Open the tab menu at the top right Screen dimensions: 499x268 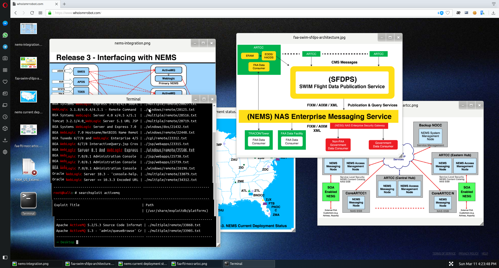[x=494, y=4]
